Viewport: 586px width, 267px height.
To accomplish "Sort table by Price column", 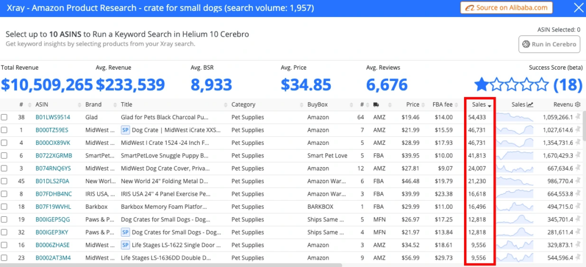I will point(413,105).
